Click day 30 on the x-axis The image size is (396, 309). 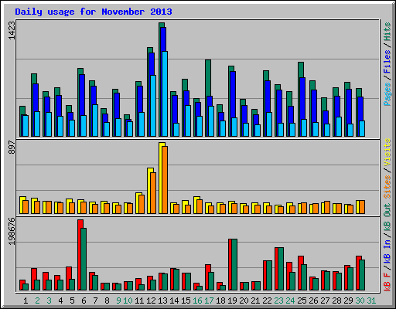[x=360, y=301]
